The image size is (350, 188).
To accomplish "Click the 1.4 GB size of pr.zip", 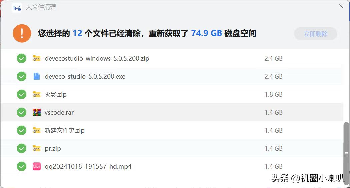I will (273, 148).
